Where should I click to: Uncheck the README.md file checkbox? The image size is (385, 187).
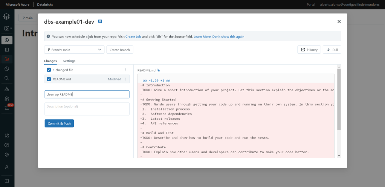coord(49,79)
